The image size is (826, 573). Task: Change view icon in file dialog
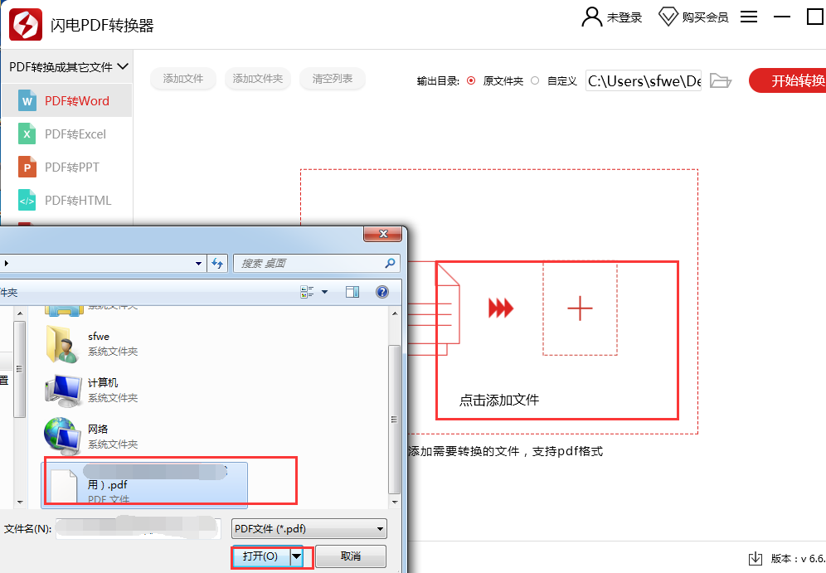[x=307, y=292]
